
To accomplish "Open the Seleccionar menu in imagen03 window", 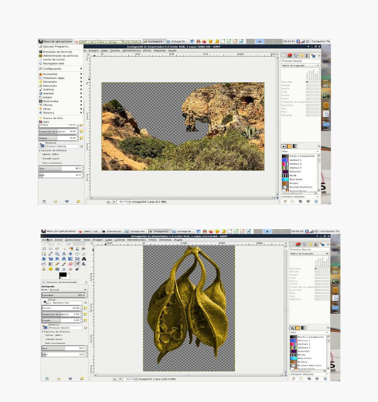I will click(x=73, y=240).
